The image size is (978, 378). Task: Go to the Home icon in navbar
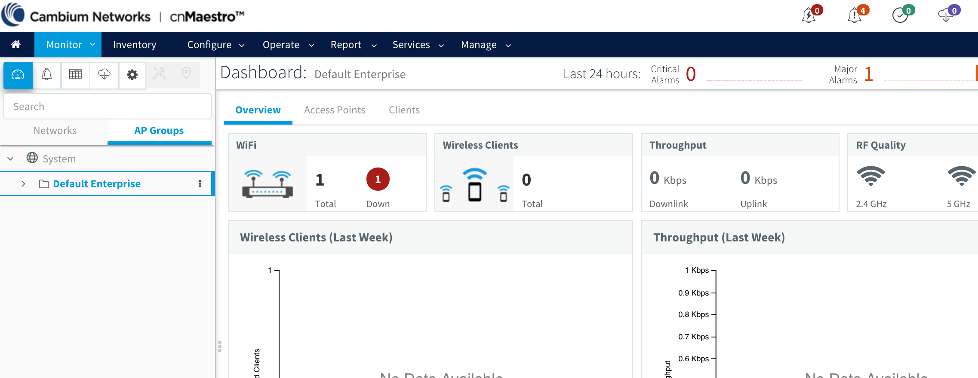point(16,44)
